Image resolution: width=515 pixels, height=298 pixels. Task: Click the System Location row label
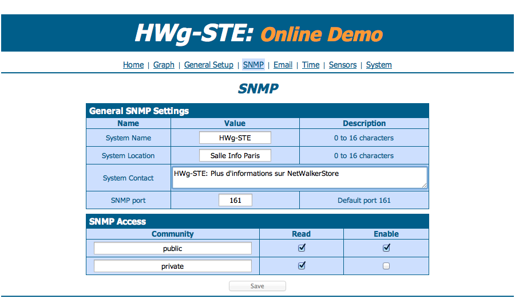(128, 155)
